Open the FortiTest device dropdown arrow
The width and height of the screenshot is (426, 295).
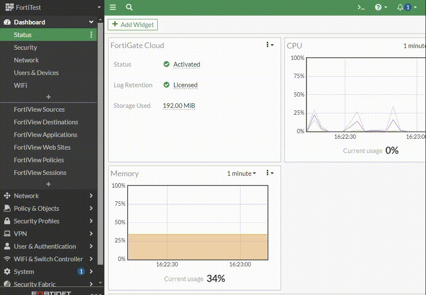pyautogui.click(x=99, y=7)
